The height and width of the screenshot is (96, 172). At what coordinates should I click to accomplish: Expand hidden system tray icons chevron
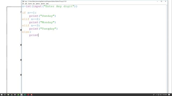click(156, 95)
